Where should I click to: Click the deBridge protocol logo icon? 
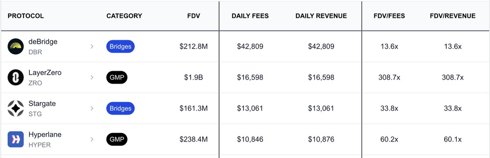(16, 47)
